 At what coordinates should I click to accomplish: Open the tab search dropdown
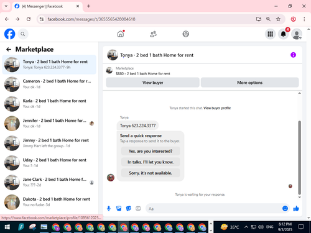[x=6, y=6]
